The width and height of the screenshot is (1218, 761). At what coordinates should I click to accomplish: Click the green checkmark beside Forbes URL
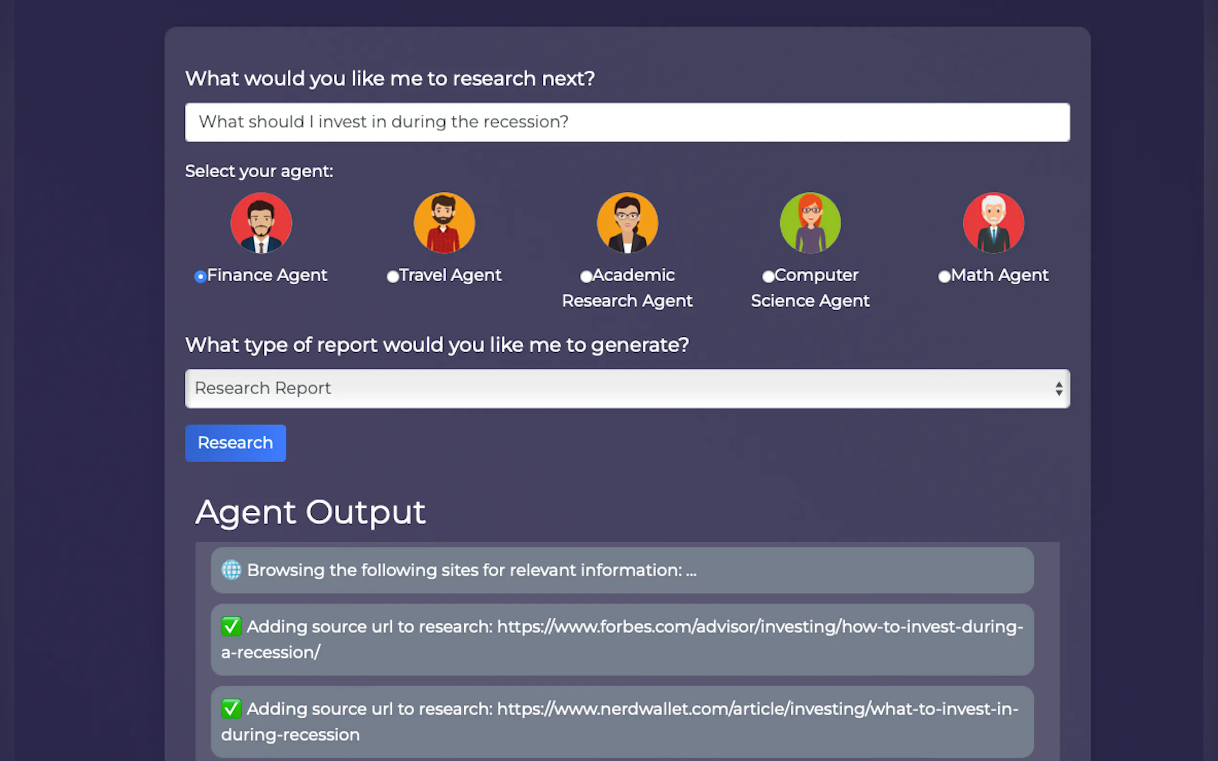(231, 627)
